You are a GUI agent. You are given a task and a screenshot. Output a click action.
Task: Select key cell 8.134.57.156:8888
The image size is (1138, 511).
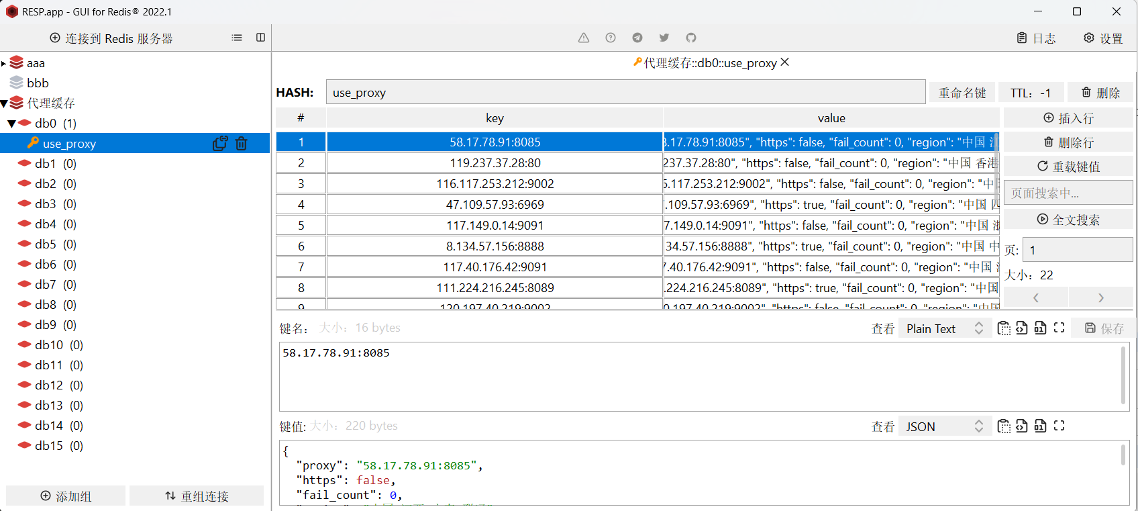(495, 246)
